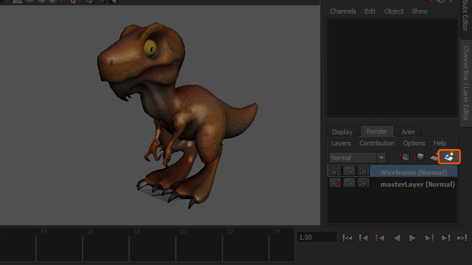
Task: Switch to the Anim tab
Action: [408, 132]
